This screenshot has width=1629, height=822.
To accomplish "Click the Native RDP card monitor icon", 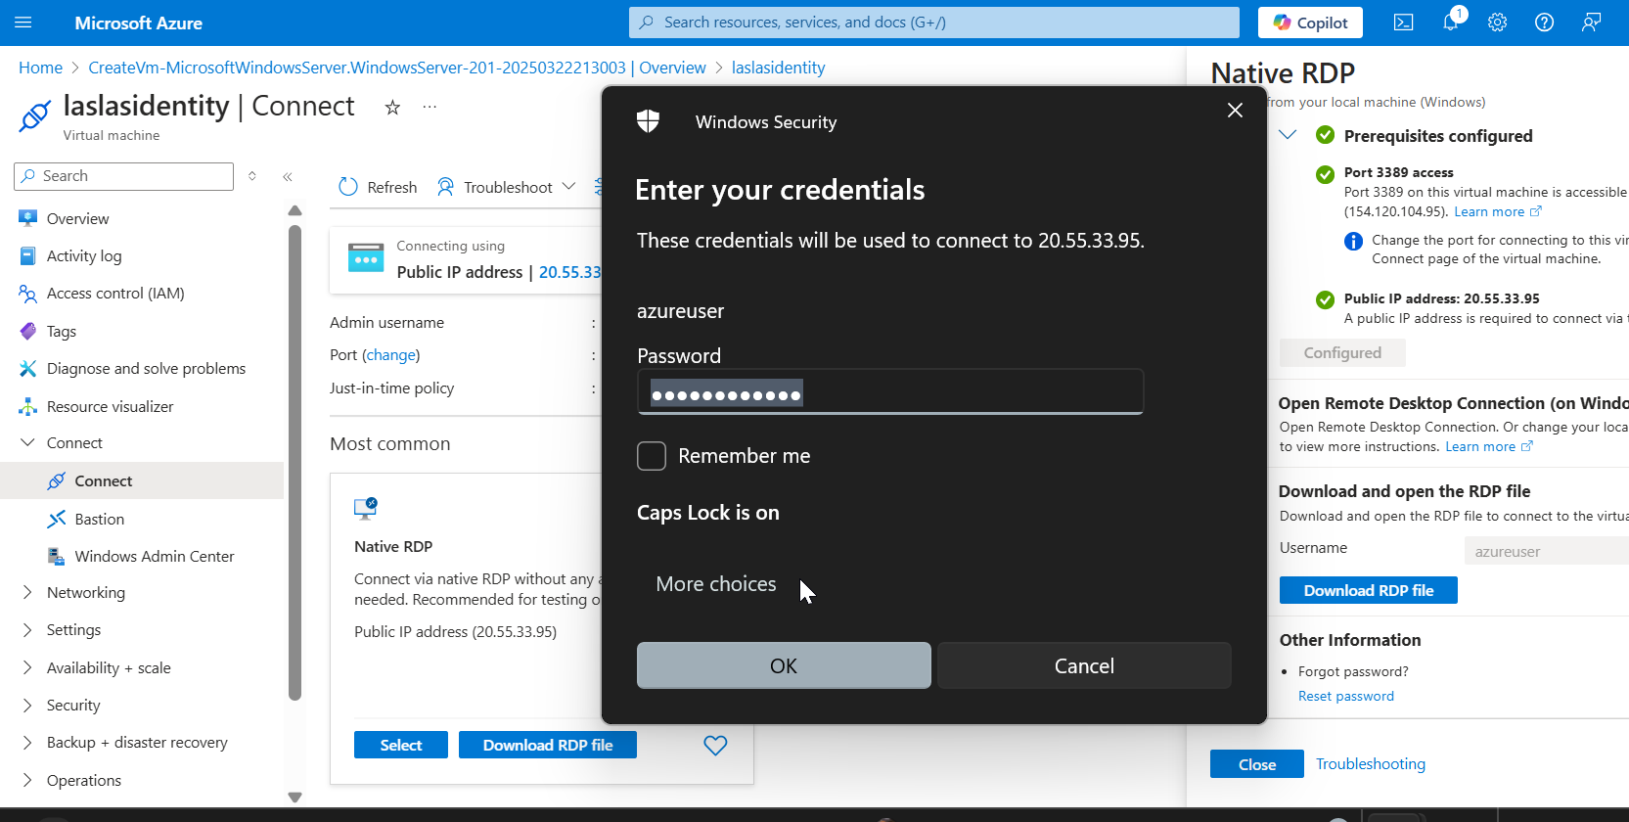I will click(x=365, y=508).
